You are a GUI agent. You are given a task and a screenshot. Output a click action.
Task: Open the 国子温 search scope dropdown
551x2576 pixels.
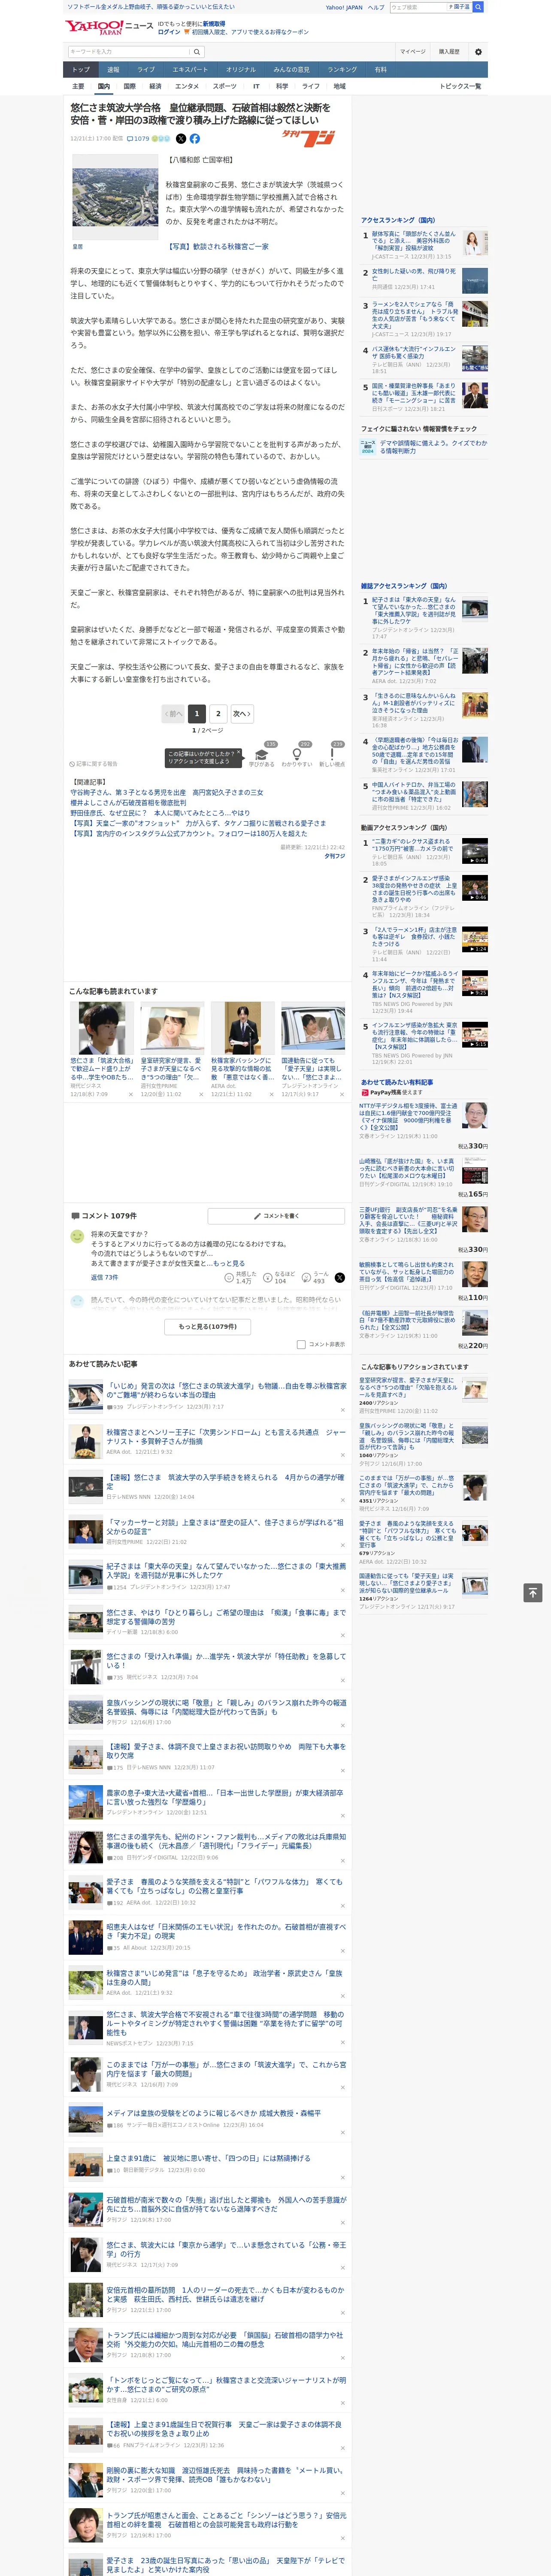pyautogui.click(x=459, y=7)
